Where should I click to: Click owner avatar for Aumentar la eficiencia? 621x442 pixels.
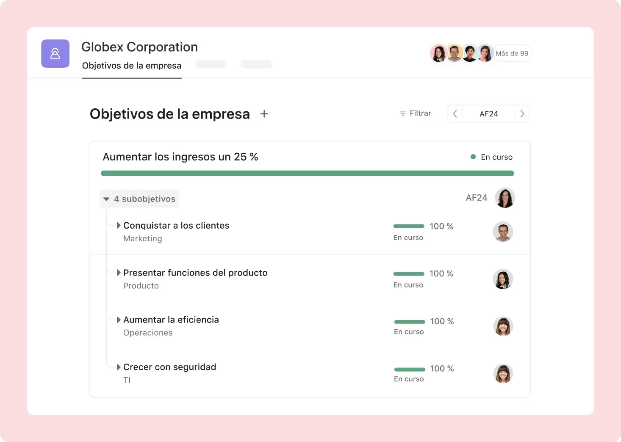click(x=503, y=326)
